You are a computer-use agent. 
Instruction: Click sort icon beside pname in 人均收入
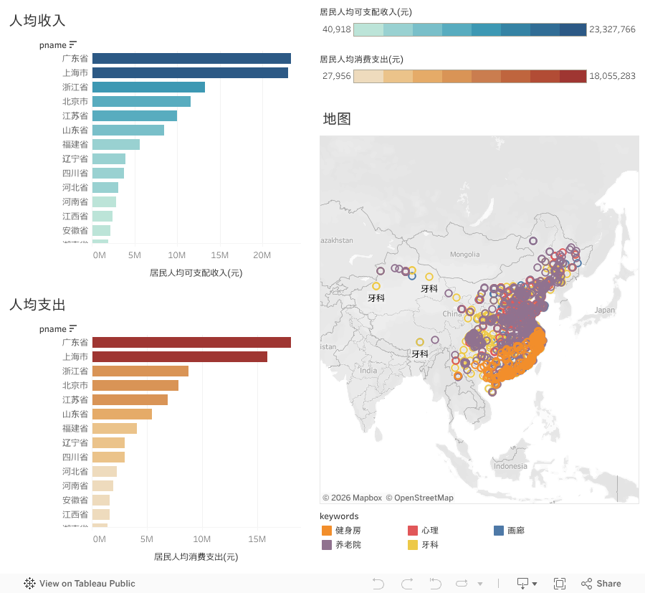pyautogui.click(x=73, y=44)
